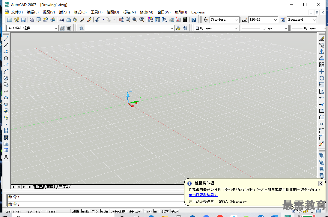Start Multiline Text with the A tool
This screenshot has height=217, width=328.
6,157
